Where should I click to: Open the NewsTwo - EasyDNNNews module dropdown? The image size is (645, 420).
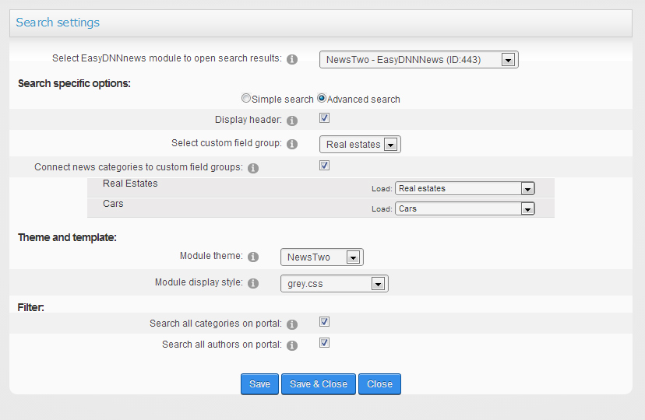419,60
